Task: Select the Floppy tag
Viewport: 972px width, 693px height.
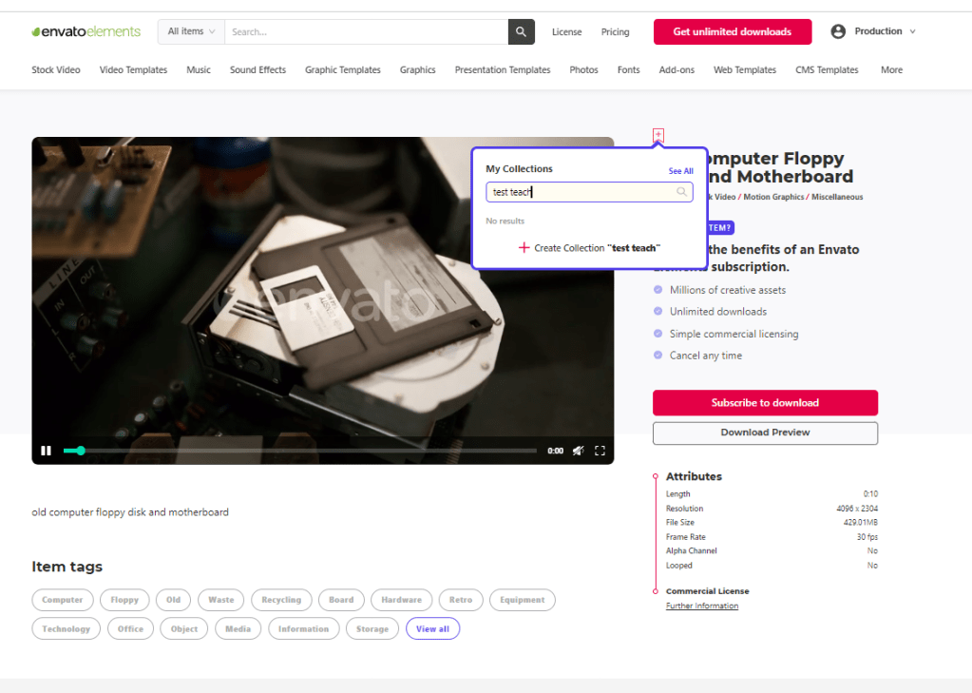Action: pos(124,600)
